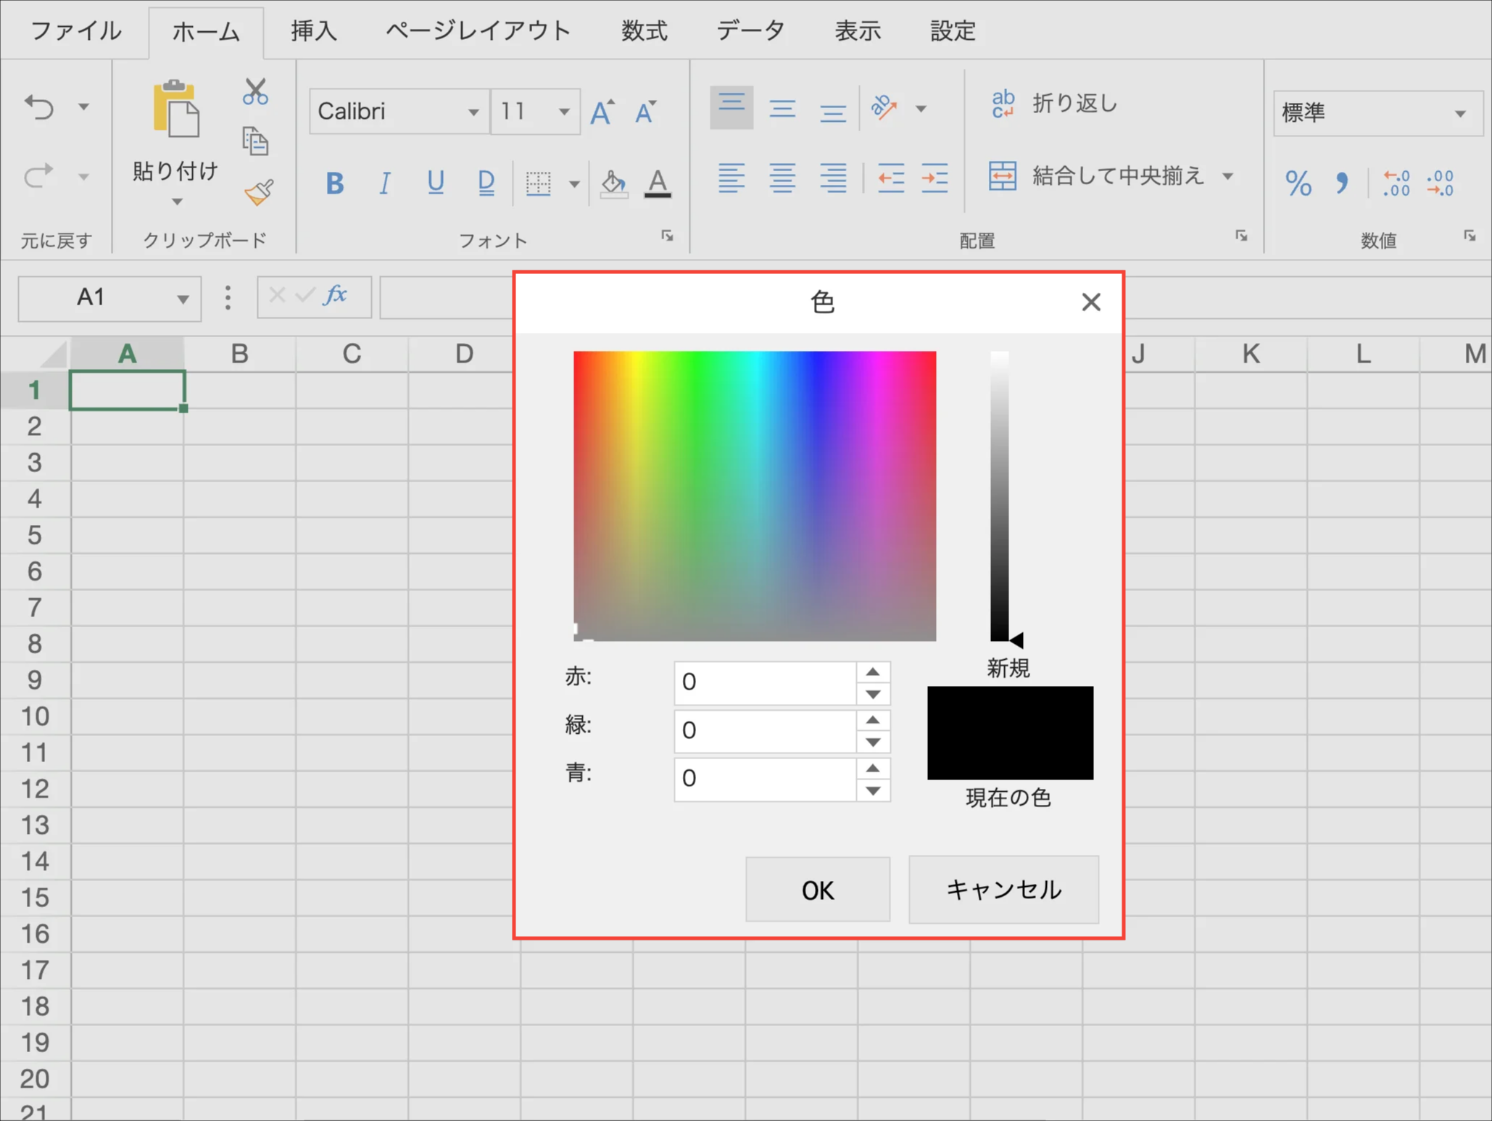Select the Format Painter brush icon
This screenshot has height=1121, width=1492.
(x=258, y=192)
